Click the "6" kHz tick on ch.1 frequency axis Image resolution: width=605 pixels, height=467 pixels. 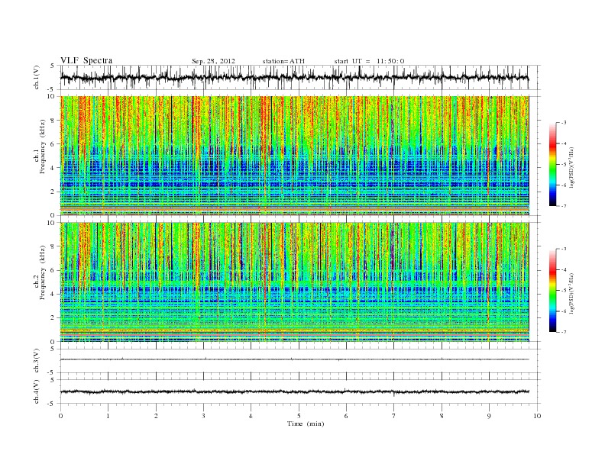(53, 144)
